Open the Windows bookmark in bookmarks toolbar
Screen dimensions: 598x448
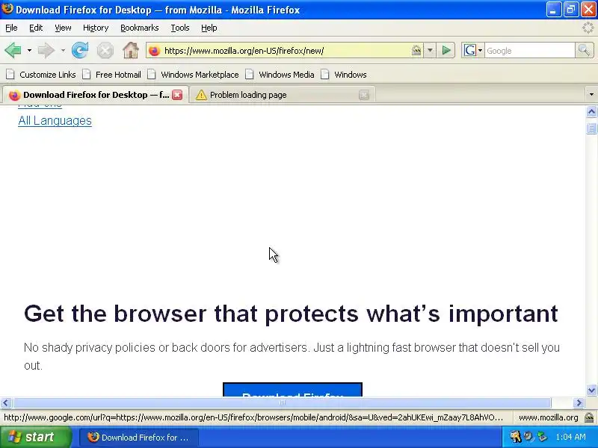tap(344, 75)
